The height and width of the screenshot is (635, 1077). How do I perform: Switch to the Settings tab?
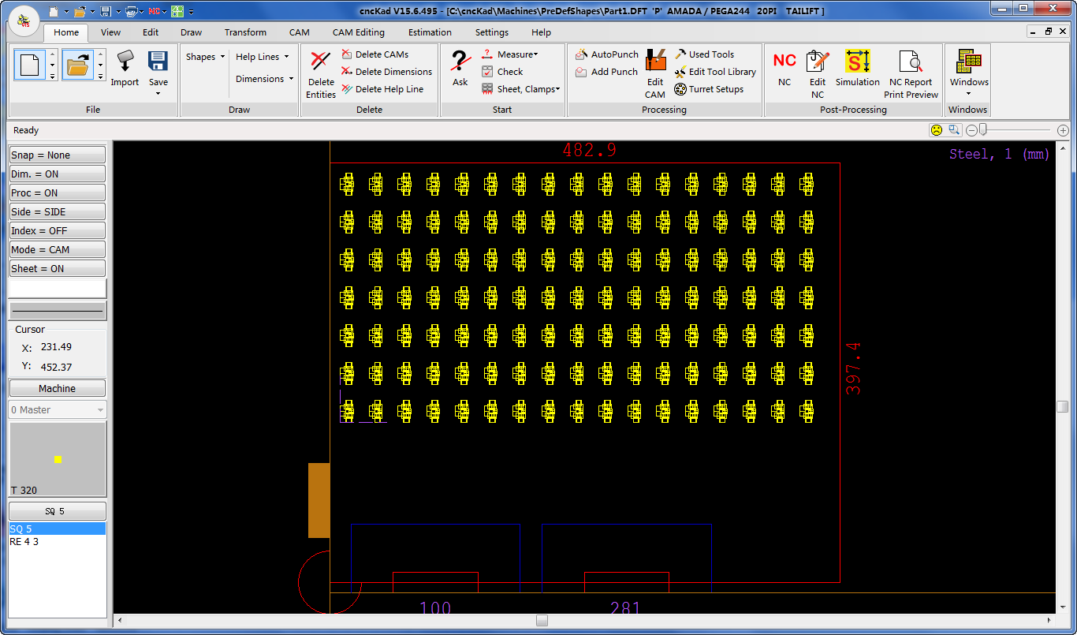(492, 32)
